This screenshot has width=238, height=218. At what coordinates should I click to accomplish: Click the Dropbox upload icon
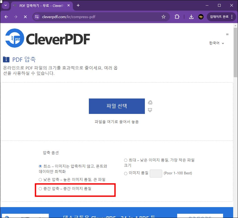(150, 110)
